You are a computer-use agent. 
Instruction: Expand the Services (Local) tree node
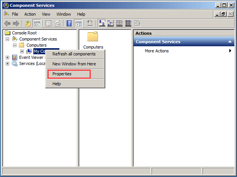[x=7, y=64]
